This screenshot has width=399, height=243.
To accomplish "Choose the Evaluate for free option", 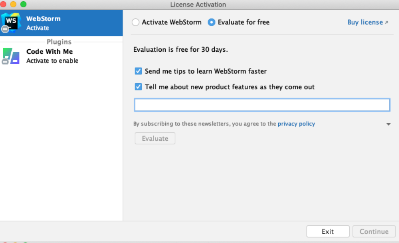I will click(x=211, y=23).
